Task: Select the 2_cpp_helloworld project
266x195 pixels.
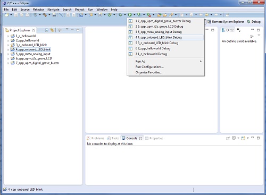Action: pos(27,40)
